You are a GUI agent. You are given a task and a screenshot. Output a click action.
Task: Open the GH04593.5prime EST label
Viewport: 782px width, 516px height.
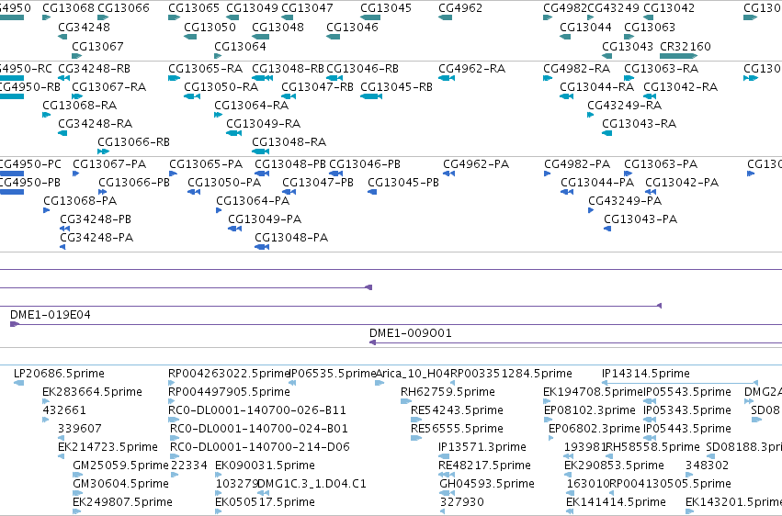(x=487, y=484)
